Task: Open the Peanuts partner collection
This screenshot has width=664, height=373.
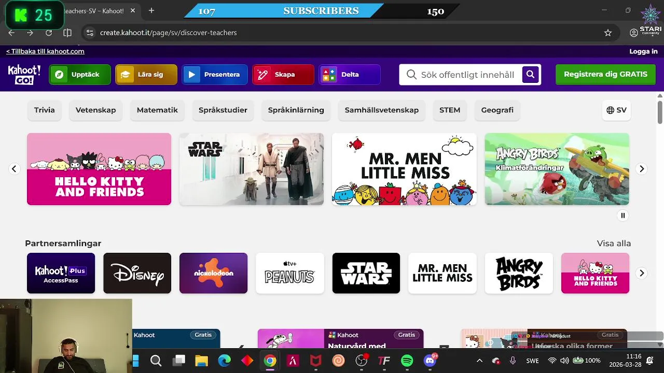Action: (290, 273)
